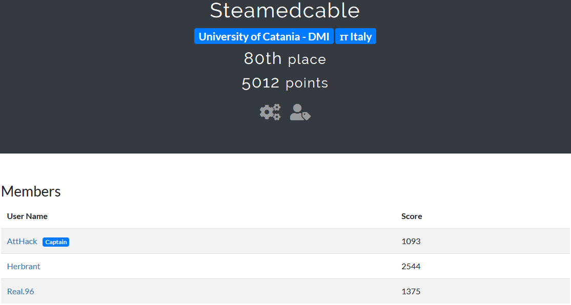Click Herbrant's score of 2544
571x305 pixels.
(x=411, y=267)
